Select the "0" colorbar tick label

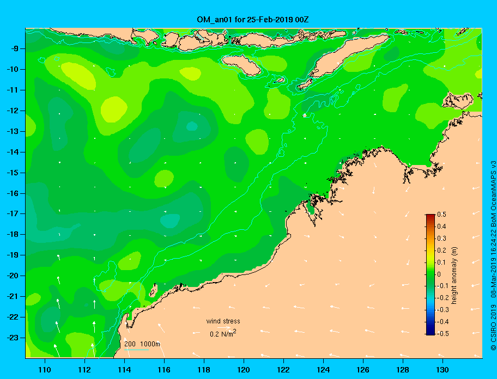439,274
